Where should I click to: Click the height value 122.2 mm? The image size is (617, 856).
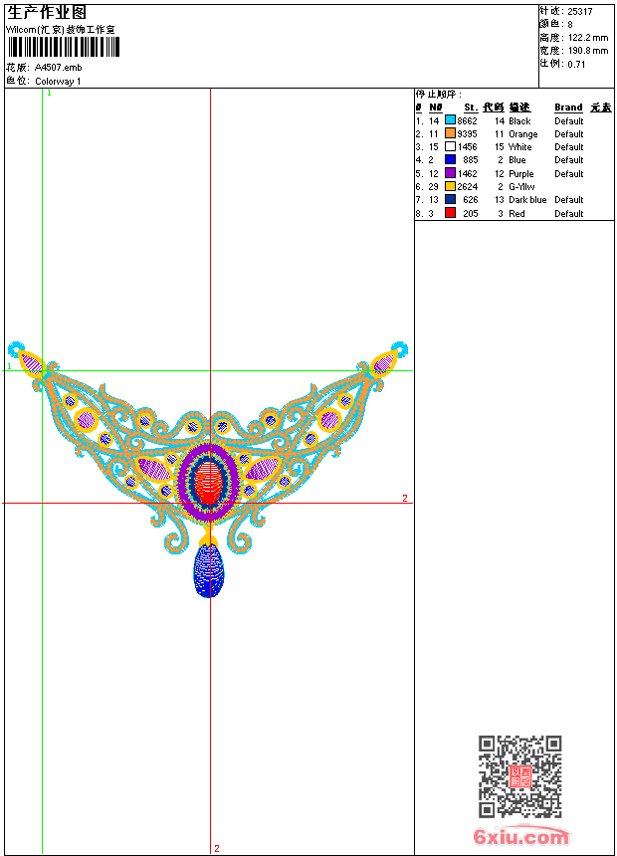click(588, 38)
